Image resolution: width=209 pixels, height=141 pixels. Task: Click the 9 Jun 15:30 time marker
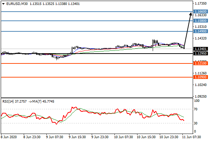77,137
